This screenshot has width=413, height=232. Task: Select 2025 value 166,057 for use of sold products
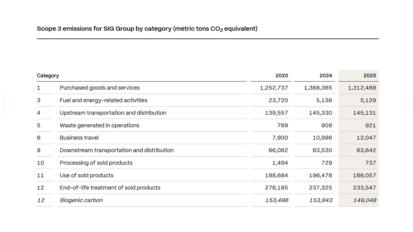click(364, 175)
